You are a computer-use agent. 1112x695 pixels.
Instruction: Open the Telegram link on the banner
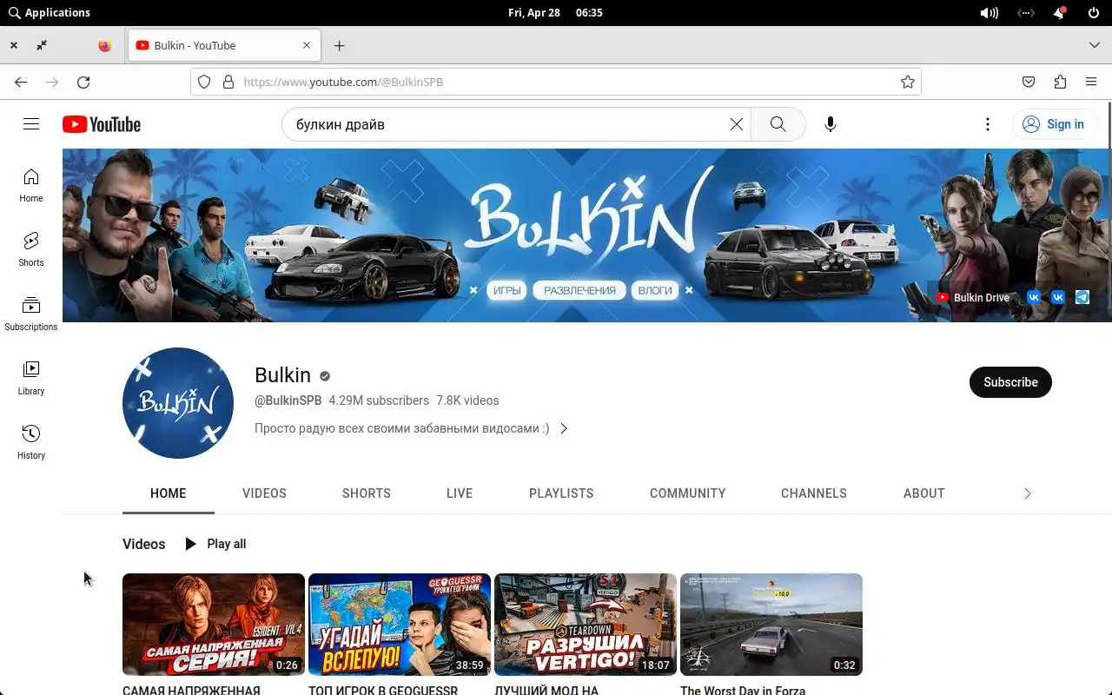[x=1082, y=297]
